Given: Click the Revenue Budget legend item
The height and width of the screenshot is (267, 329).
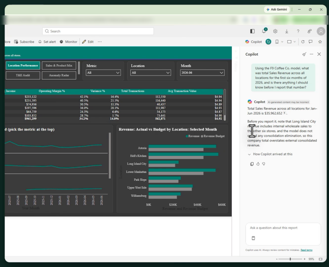Looking at the screenshot, I should point(213,136).
